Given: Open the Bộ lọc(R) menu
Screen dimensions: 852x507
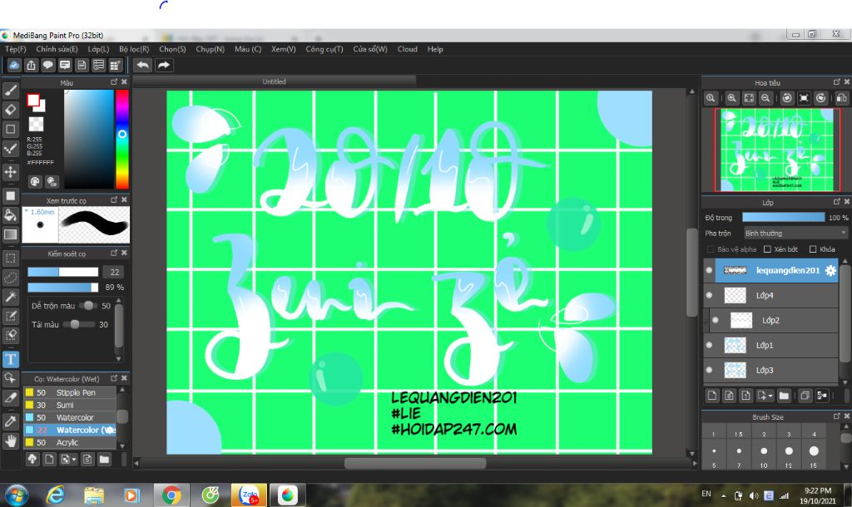Looking at the screenshot, I should tap(134, 49).
